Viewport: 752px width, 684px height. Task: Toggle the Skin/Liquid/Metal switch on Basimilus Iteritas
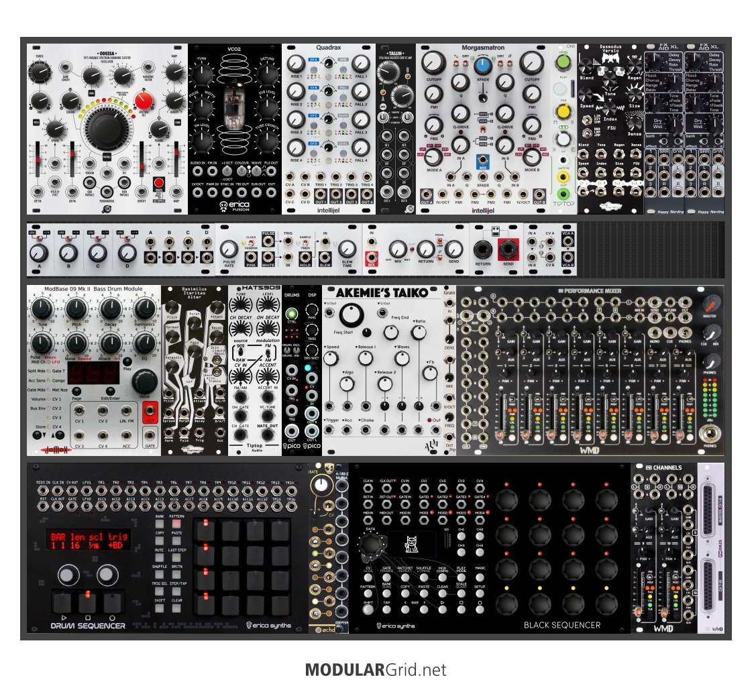[x=218, y=359]
